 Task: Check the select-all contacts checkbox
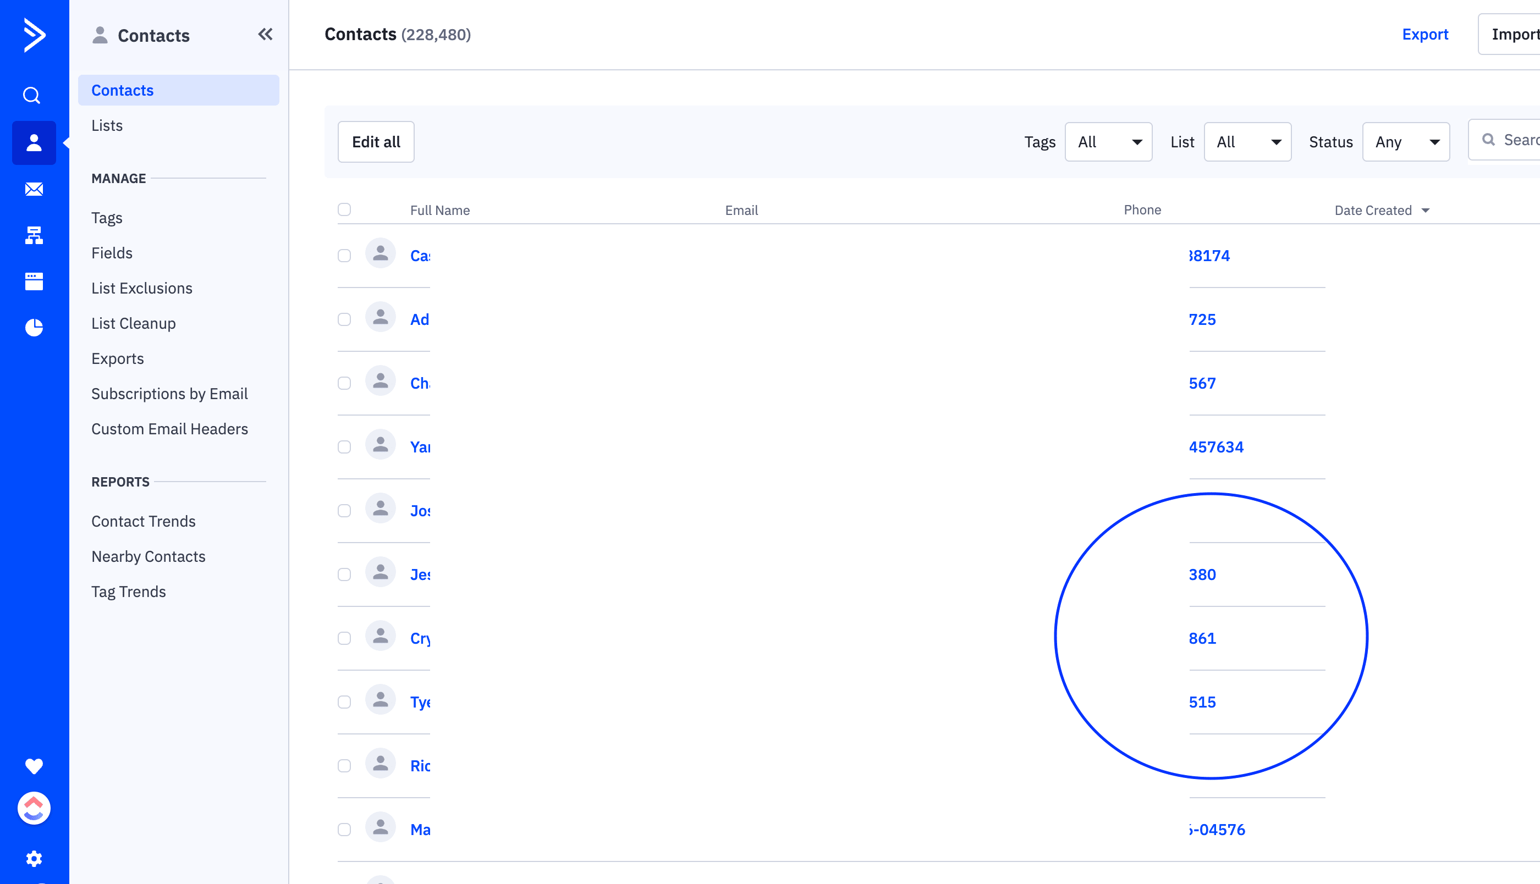[x=344, y=209]
